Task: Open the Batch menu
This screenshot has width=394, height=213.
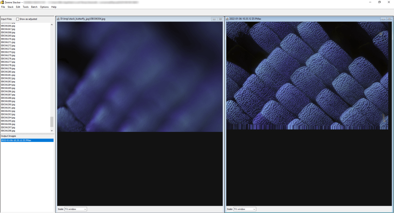Action: [x=34, y=7]
